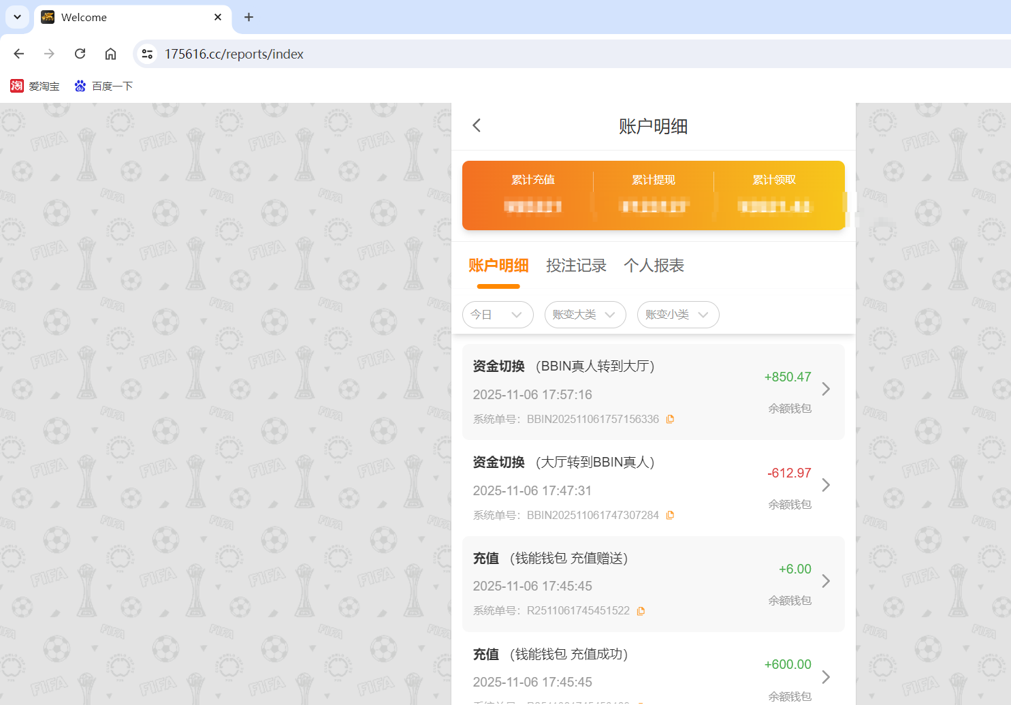The height and width of the screenshot is (705, 1011).
Task: Click the 爱淘宝 bookmark icon
Action: [x=17, y=85]
